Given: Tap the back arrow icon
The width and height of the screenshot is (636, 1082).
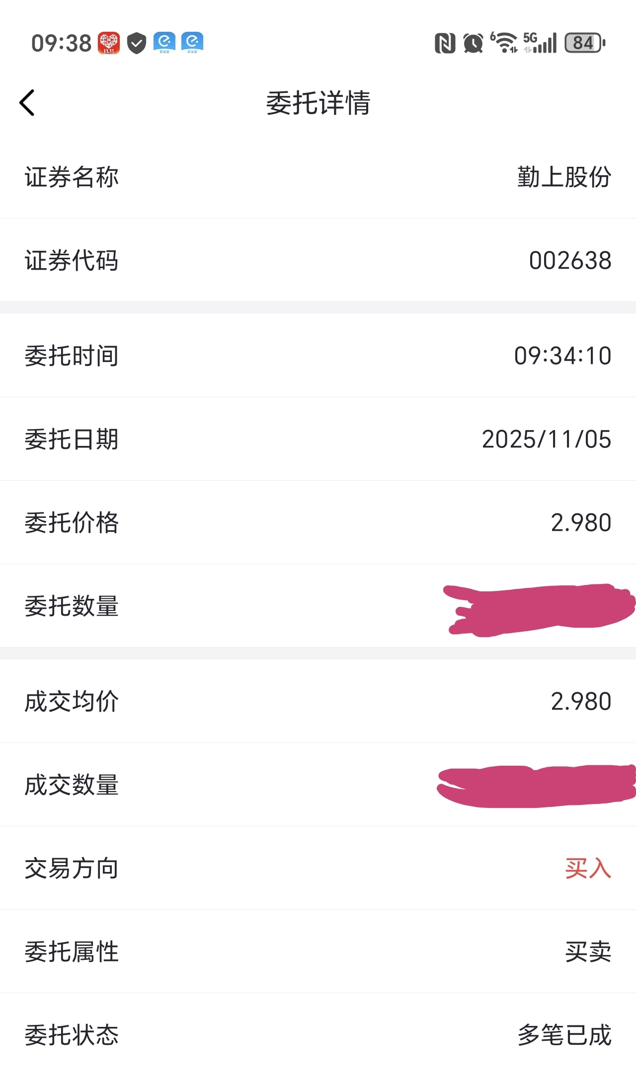Looking at the screenshot, I should [27, 103].
